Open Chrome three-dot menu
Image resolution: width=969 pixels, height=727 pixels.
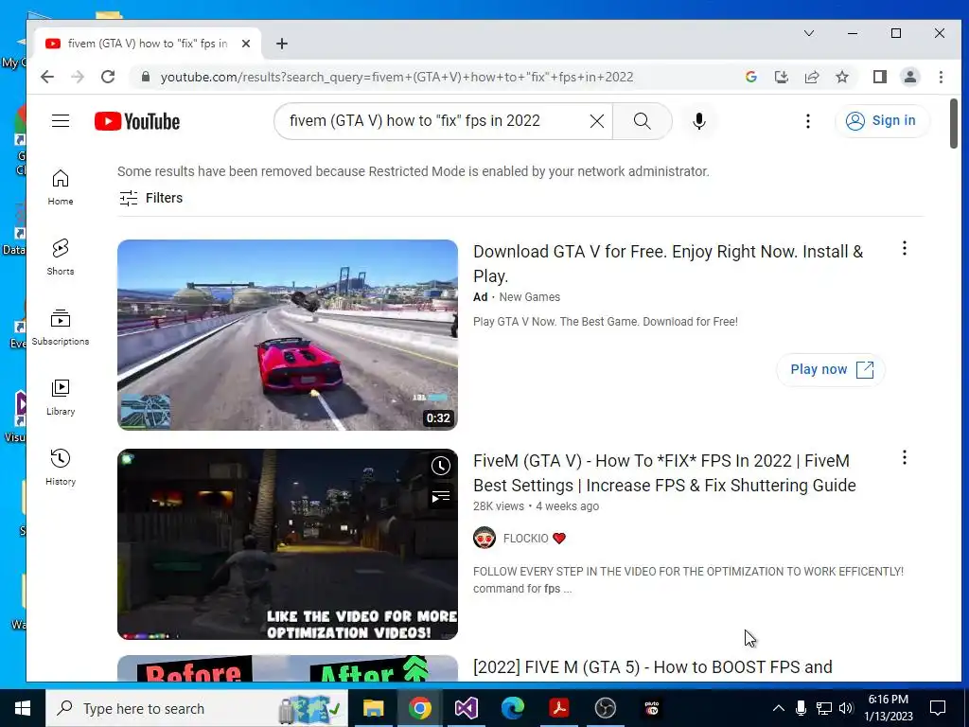[941, 77]
